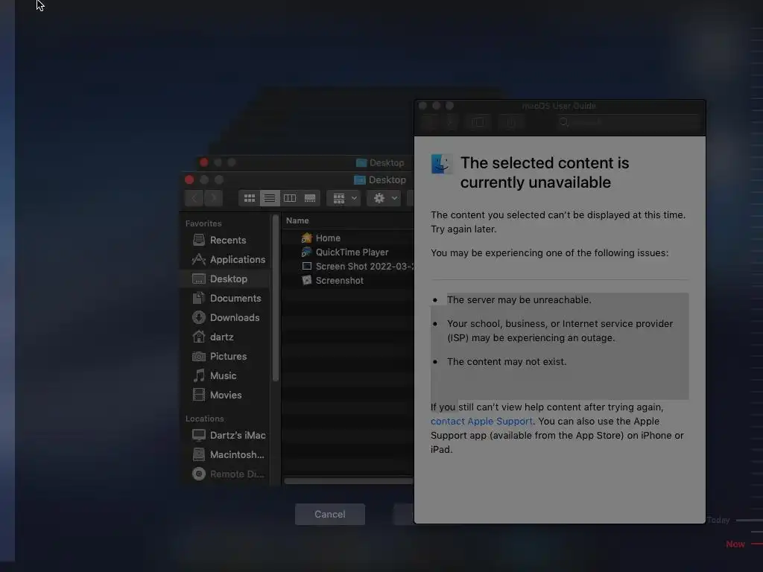Click the Cancel button
The height and width of the screenshot is (572, 763).
pyautogui.click(x=330, y=514)
